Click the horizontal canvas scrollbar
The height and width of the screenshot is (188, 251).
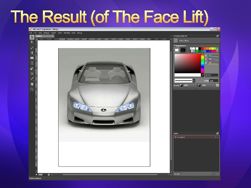[x=110, y=175]
